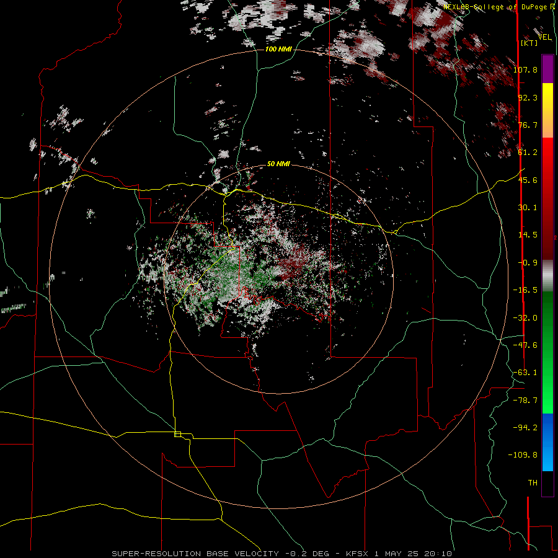Click the [KT] units label
This screenshot has width=558, height=558.
point(529,43)
